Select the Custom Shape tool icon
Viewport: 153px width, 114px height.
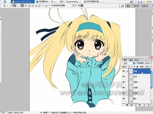coord(46,6)
